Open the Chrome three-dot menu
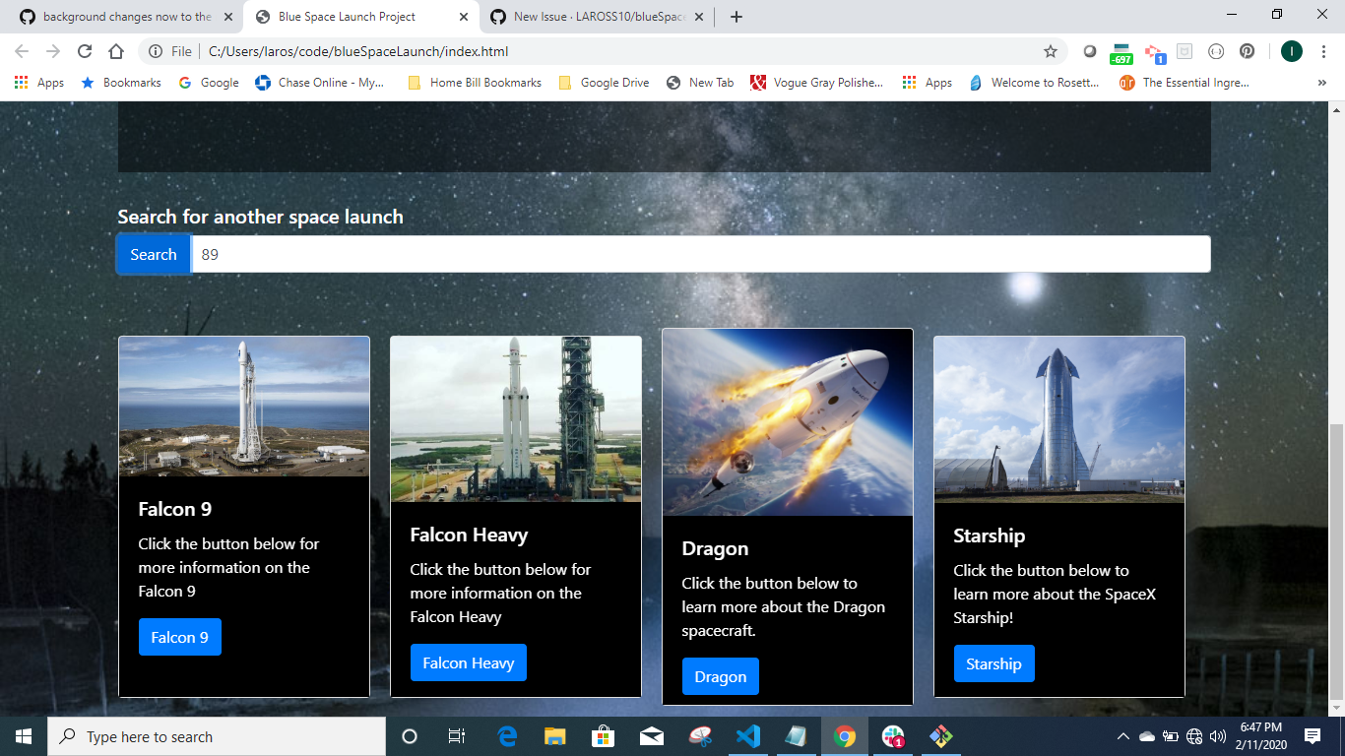Viewport: 1345px width, 756px height. (x=1324, y=51)
